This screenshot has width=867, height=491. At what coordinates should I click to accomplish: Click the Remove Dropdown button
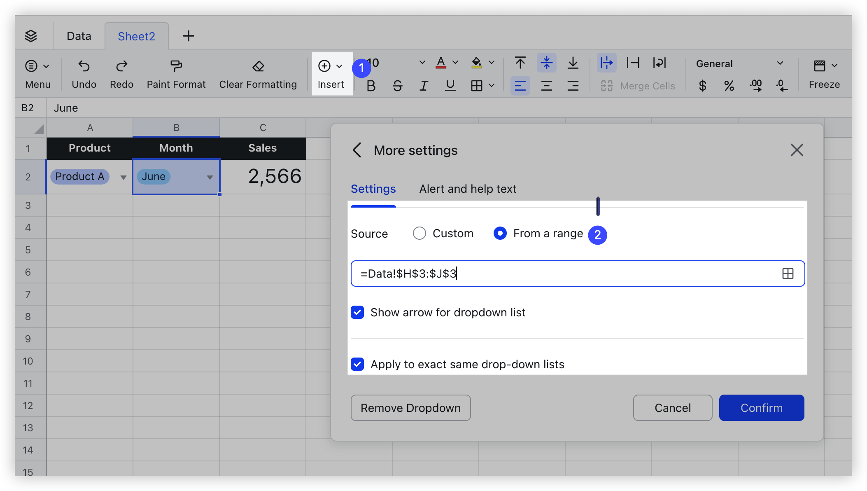pos(411,407)
